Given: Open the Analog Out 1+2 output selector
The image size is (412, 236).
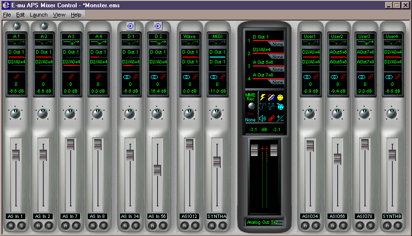Looking at the screenshot, I should [265, 222].
